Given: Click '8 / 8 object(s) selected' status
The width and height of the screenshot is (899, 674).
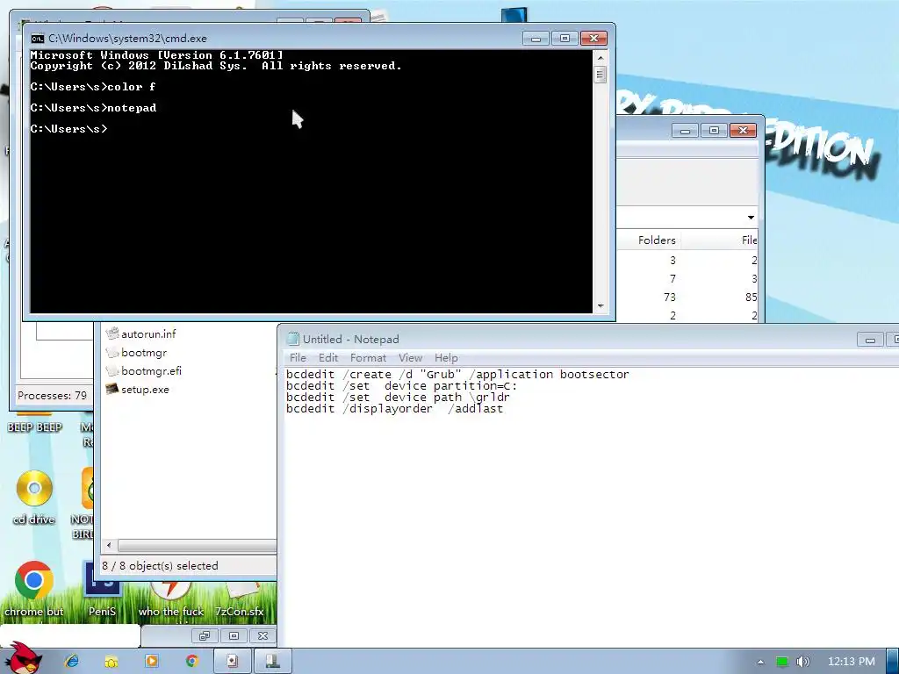Looking at the screenshot, I should tap(160, 566).
